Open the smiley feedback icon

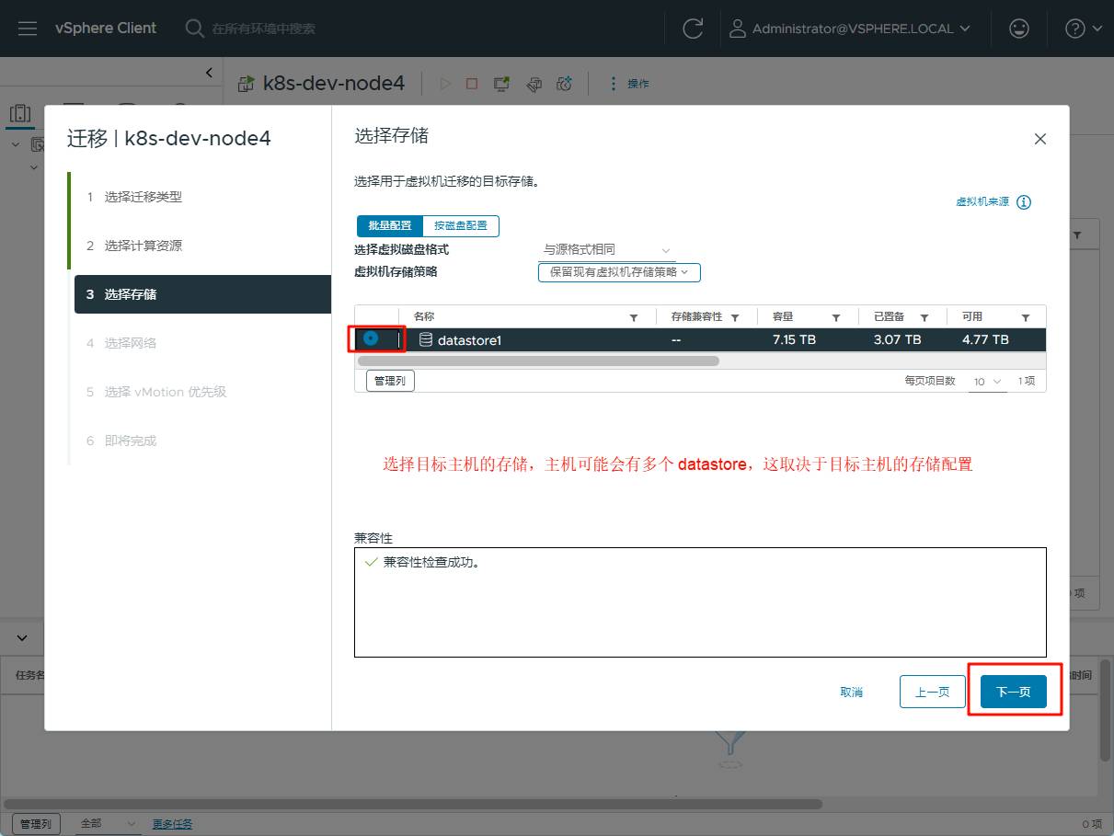coord(1018,29)
